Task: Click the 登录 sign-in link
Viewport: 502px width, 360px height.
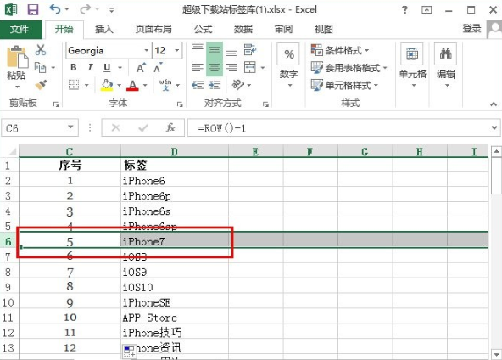Action: click(x=471, y=29)
